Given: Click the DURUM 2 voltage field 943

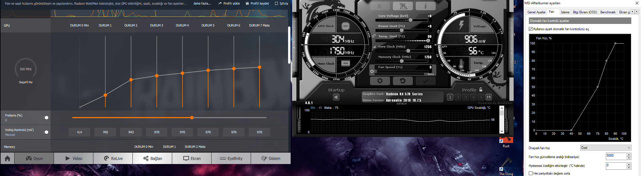Looking at the screenshot, I should point(131,132).
